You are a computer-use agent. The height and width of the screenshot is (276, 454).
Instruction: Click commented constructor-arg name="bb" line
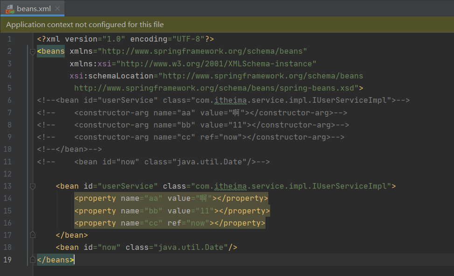pos(193,125)
